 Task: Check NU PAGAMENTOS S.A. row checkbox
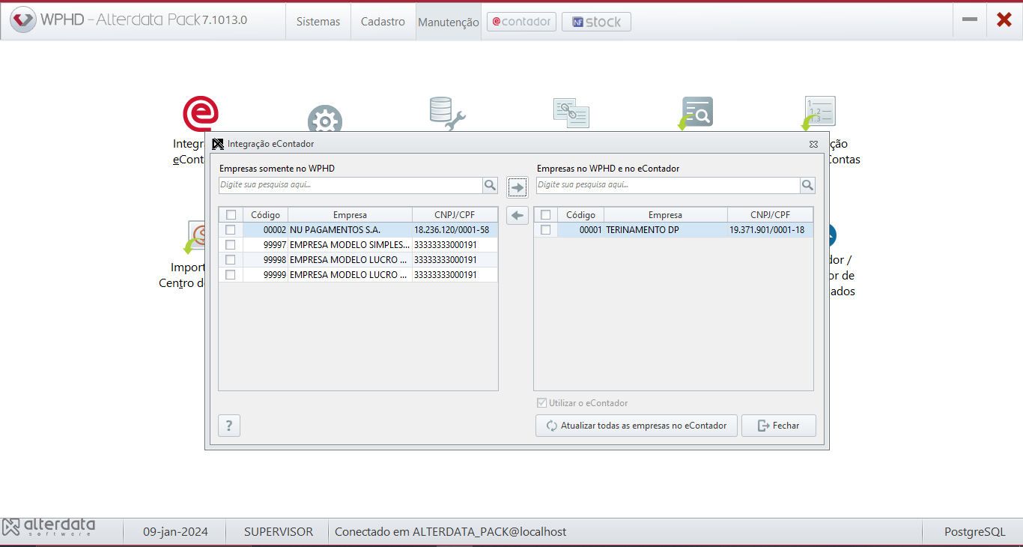(231, 230)
